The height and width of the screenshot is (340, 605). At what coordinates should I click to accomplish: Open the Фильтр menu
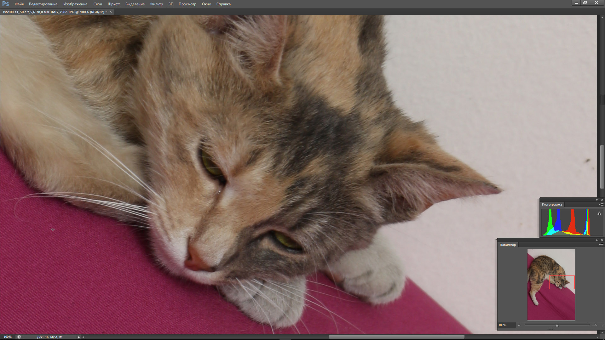[x=156, y=4]
